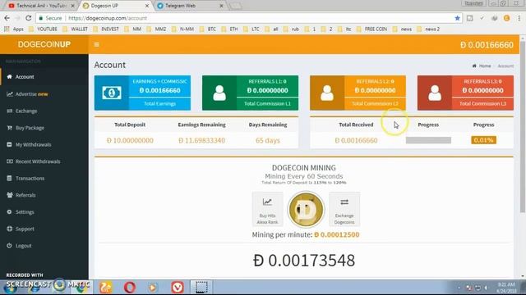Click the 65 days value
The height and width of the screenshot is (295, 526).
(x=268, y=140)
